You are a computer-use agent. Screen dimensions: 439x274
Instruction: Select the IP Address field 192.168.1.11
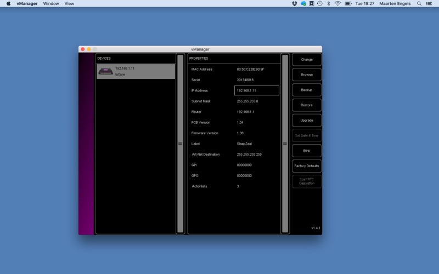(x=256, y=90)
